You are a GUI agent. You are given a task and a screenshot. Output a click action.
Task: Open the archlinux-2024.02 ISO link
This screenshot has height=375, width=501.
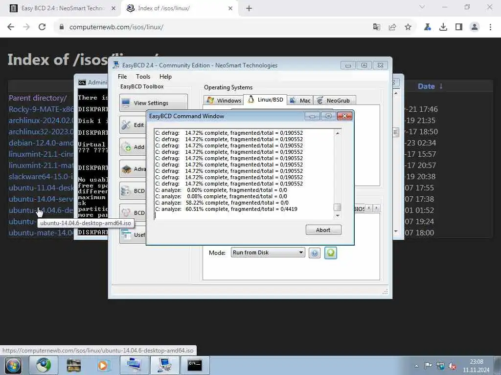(x=41, y=120)
